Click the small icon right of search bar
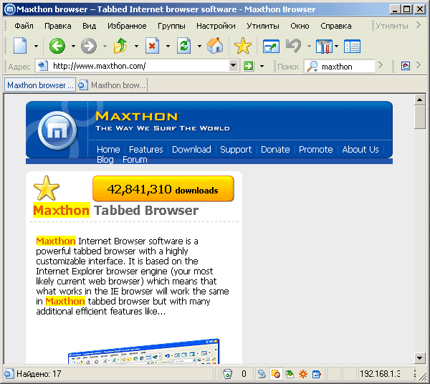The image size is (430, 384). pos(406,66)
